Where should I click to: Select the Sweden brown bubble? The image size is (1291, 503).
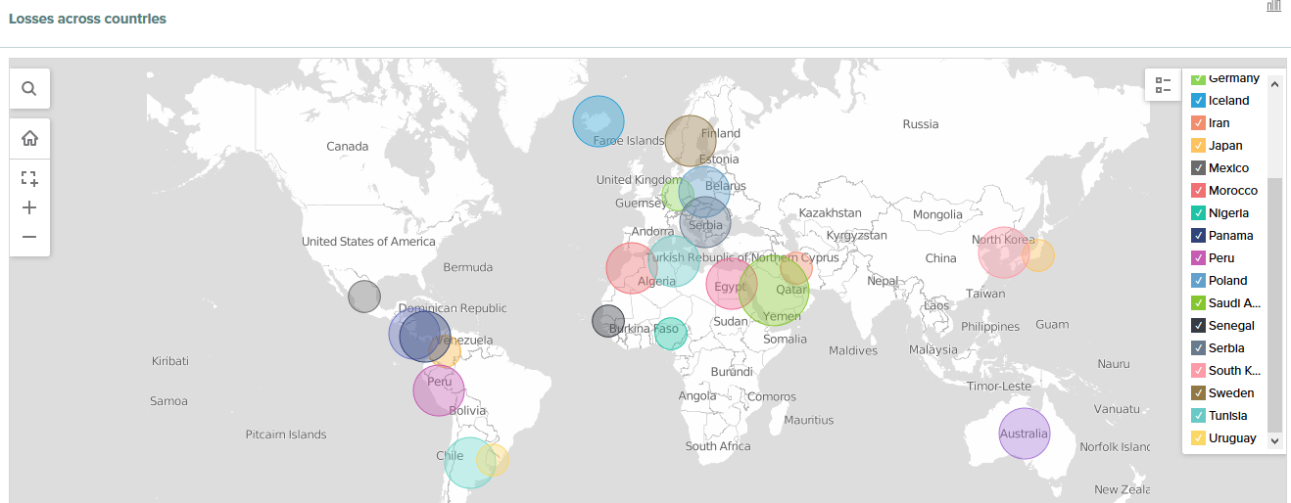tap(690, 141)
